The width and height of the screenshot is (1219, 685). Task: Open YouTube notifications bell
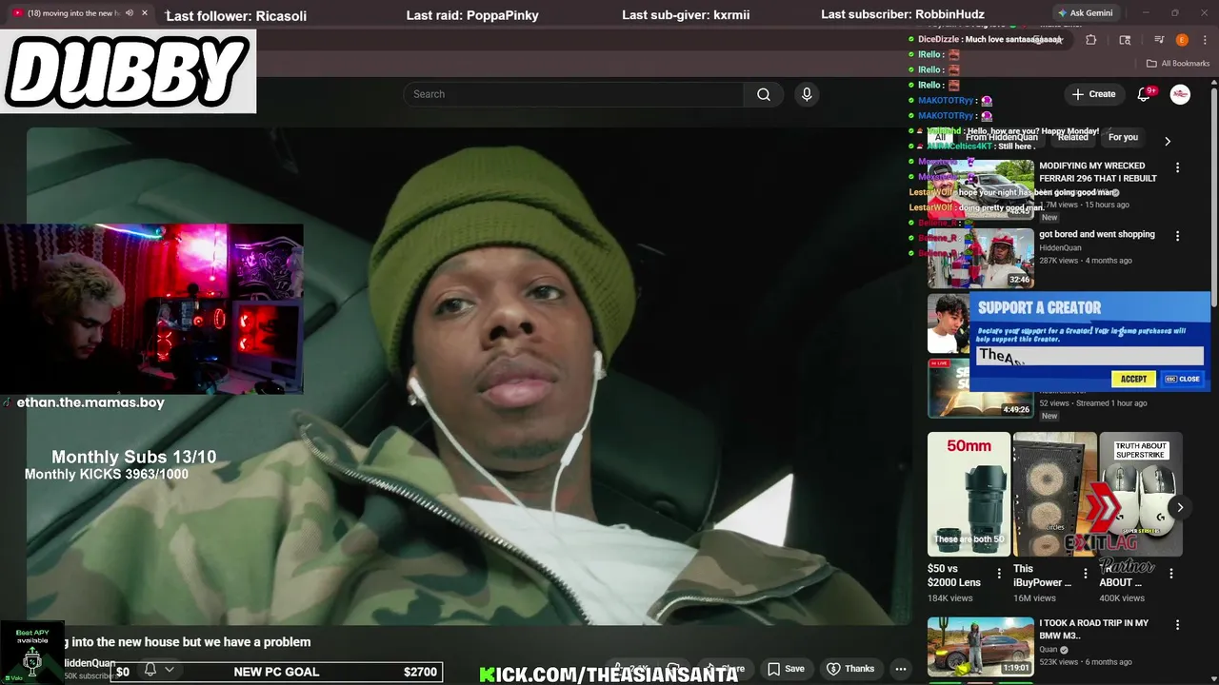click(x=1145, y=94)
